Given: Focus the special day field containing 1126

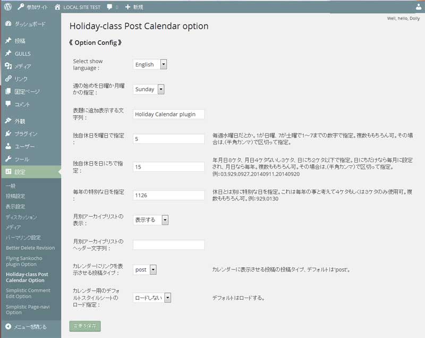Looking at the screenshot, I should click(x=168, y=195).
